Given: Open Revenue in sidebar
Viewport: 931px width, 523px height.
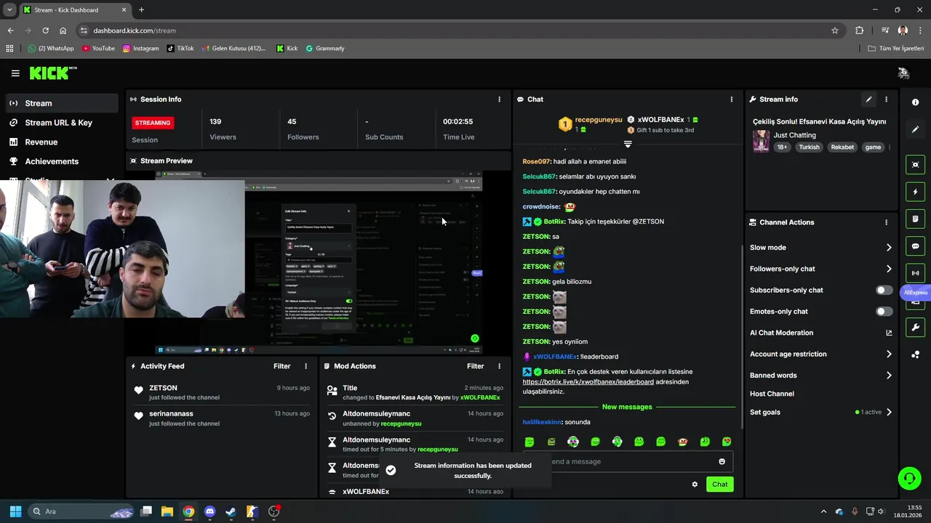Looking at the screenshot, I should click(x=62, y=142).
